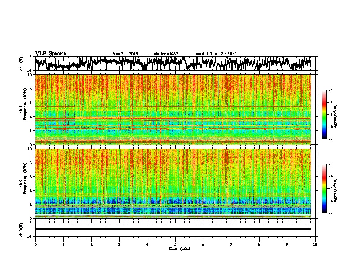Click time axis tick label "10"
The width and height of the screenshot is (355, 274).
[315, 244]
